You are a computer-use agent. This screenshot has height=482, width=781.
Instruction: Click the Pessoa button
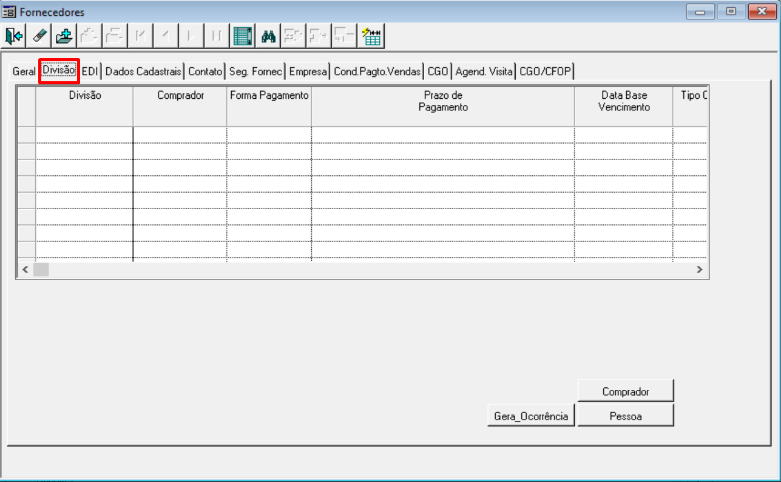click(x=626, y=416)
